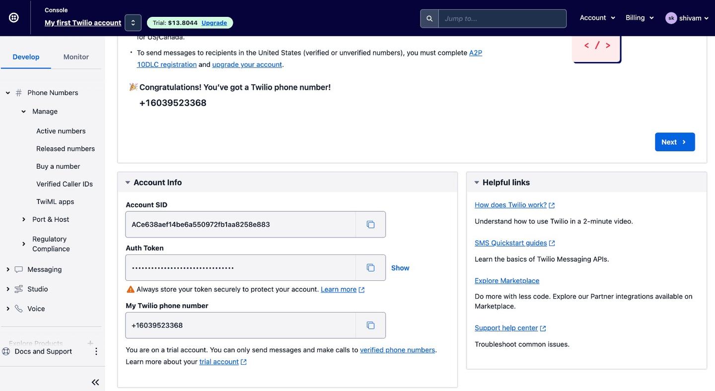Screen dimensions: 715x391
Task: Click the Twilio logo home icon
Action: [x=14, y=18]
